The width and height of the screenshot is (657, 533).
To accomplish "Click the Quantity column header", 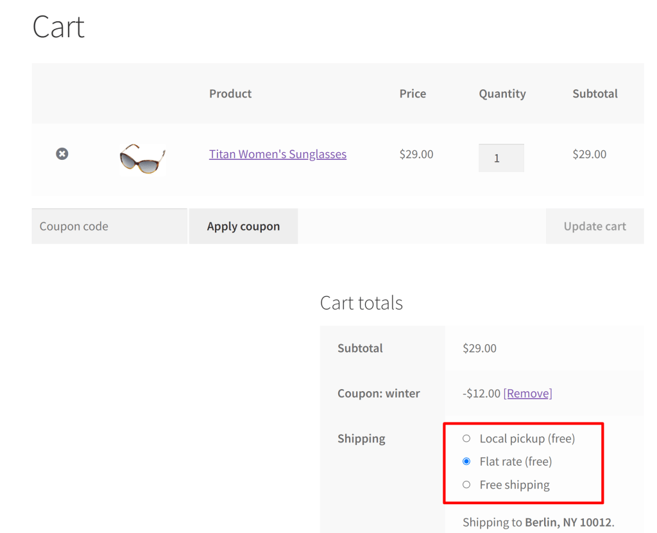I will (x=502, y=93).
